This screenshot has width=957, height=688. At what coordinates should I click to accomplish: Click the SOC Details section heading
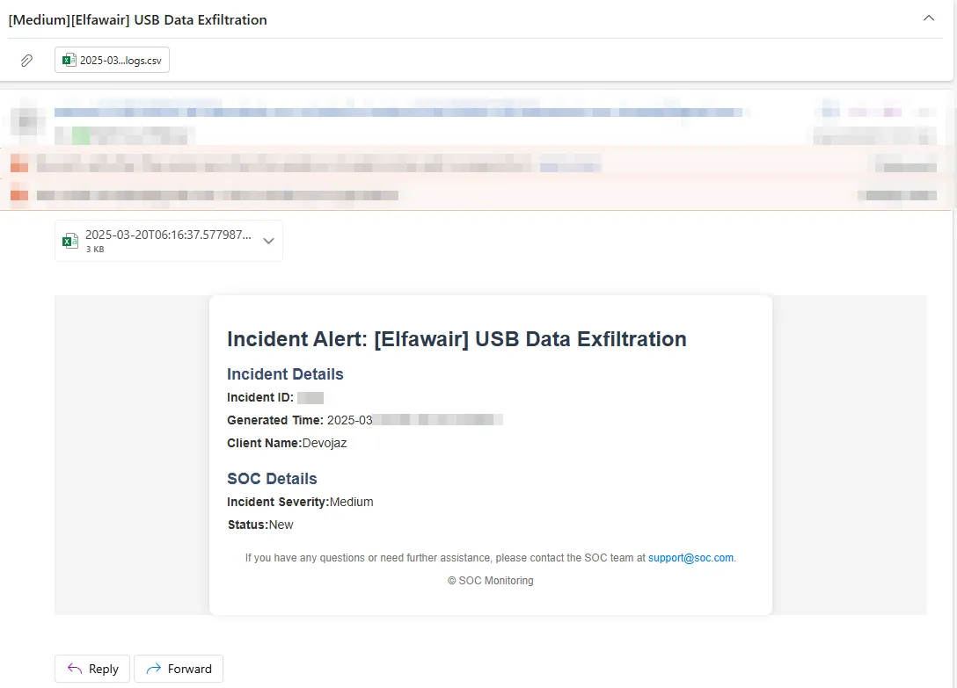272,479
